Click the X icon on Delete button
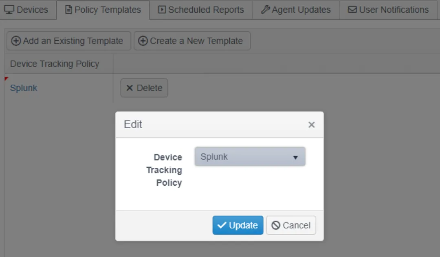This screenshot has width=440, height=257. pos(130,88)
